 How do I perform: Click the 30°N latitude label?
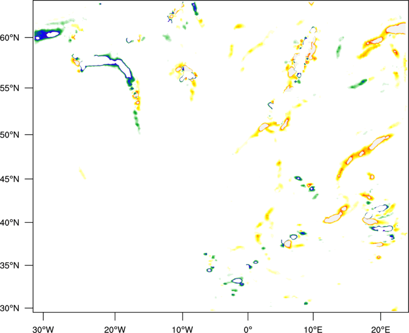point(10,308)
